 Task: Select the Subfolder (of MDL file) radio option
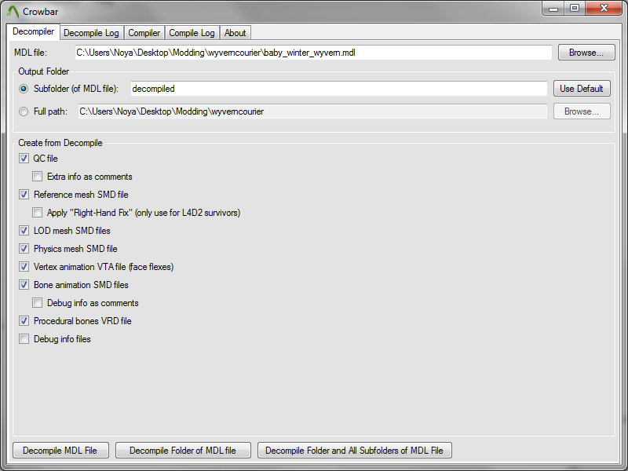pyautogui.click(x=24, y=89)
